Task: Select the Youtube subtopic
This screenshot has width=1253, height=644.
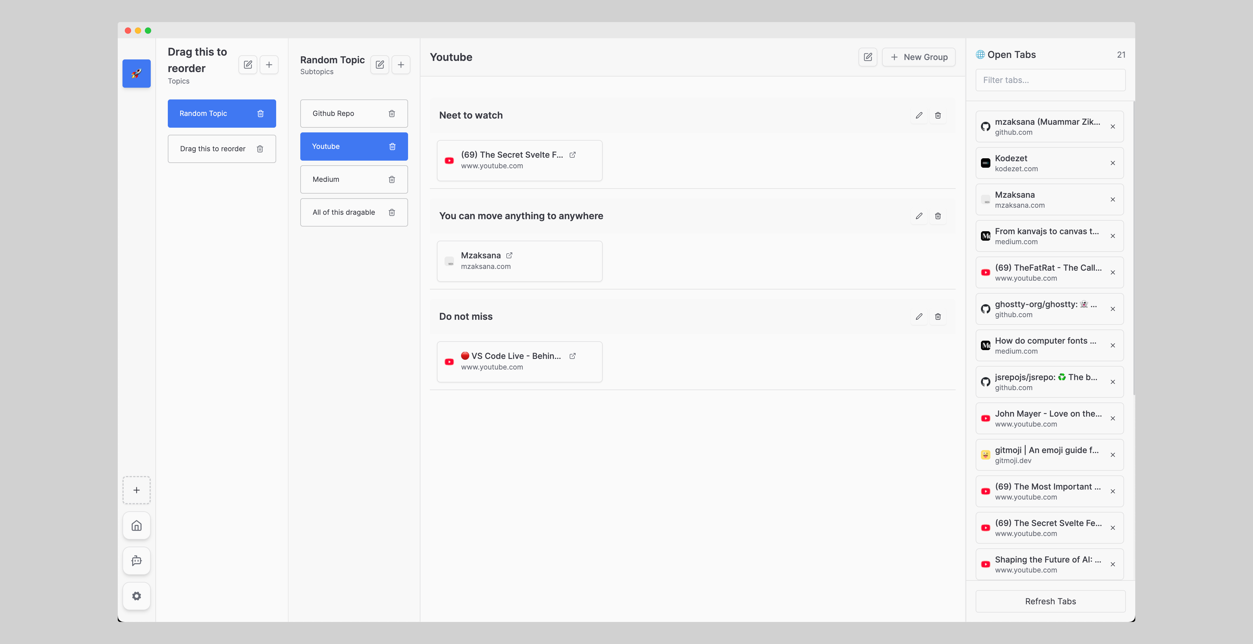Action: pyautogui.click(x=354, y=146)
